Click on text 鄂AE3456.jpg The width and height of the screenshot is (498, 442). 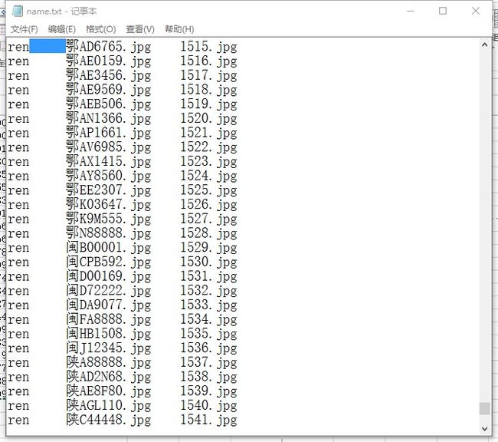(109, 75)
